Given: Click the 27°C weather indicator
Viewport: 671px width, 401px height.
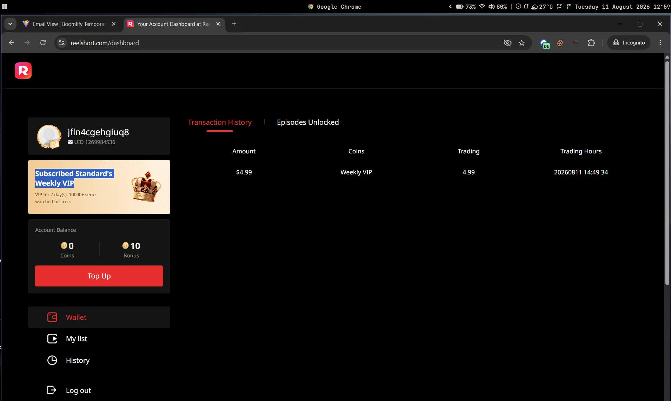Looking at the screenshot, I should (542, 7).
